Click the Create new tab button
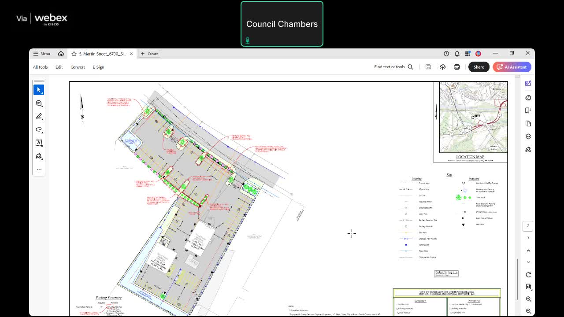The height and width of the screenshot is (317, 564). tap(149, 54)
